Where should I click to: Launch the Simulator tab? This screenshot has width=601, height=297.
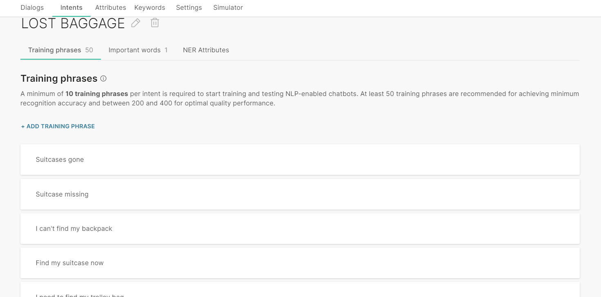(x=228, y=8)
